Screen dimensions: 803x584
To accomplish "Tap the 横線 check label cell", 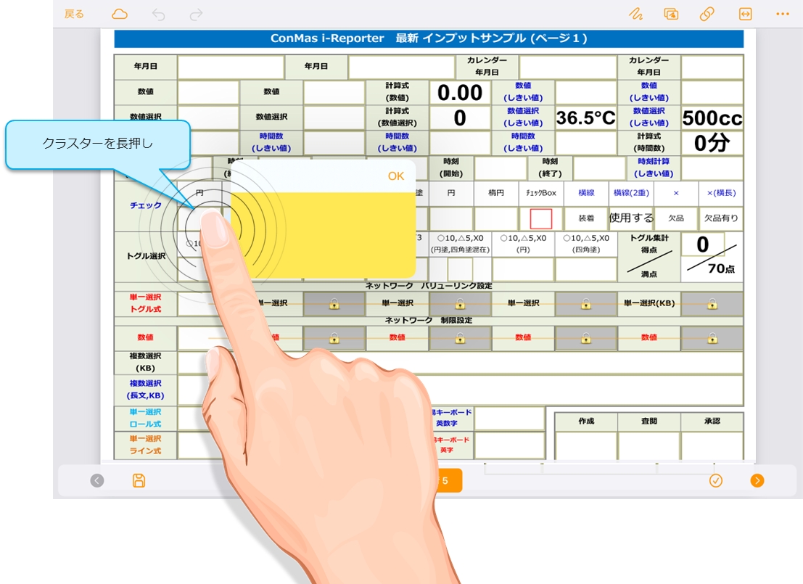I will 586,193.
